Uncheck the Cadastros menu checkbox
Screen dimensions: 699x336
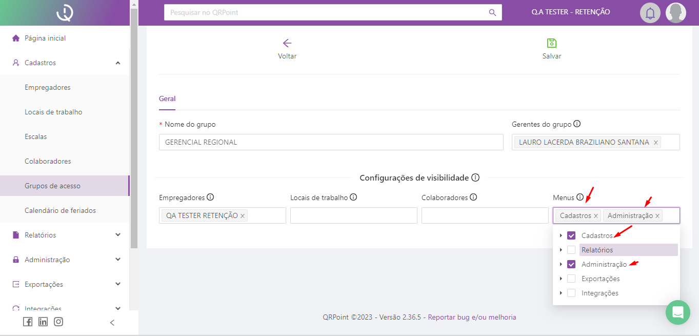tap(571, 236)
